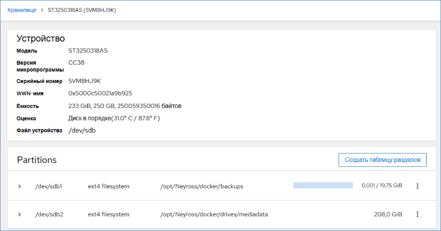Select the /dev/sdb2 device name
Image resolution: width=441 pixels, height=231 pixels.
(x=49, y=214)
